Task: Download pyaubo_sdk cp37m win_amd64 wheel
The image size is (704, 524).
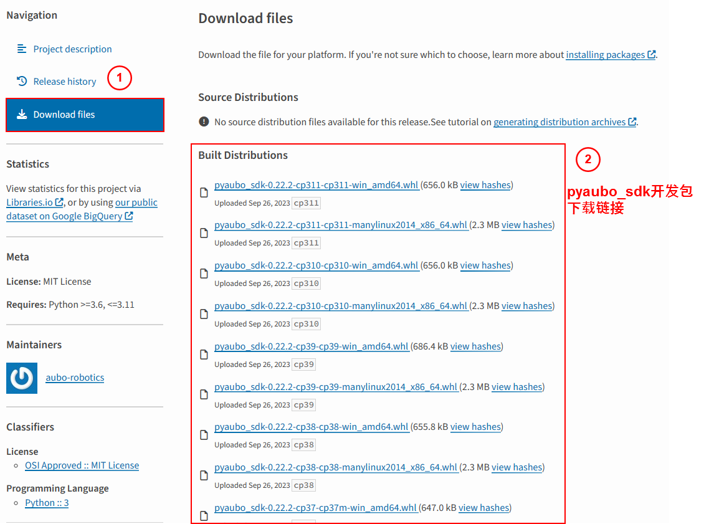Action: tap(316, 507)
